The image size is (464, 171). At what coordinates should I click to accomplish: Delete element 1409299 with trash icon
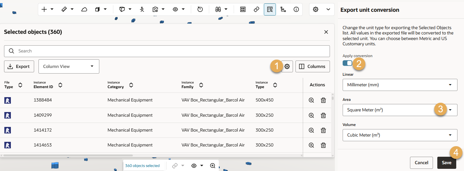pyautogui.click(x=323, y=115)
